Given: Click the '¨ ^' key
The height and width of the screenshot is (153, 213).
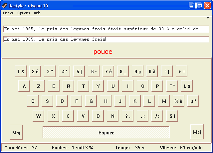Looking at the screenshot, I should click(x=172, y=86).
